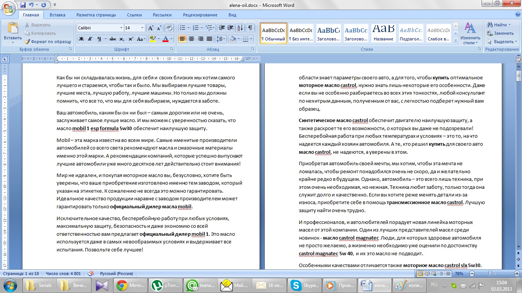Screen dimensions: 522x293
Task: Click the Изменить стили icon
Action: click(470, 28)
